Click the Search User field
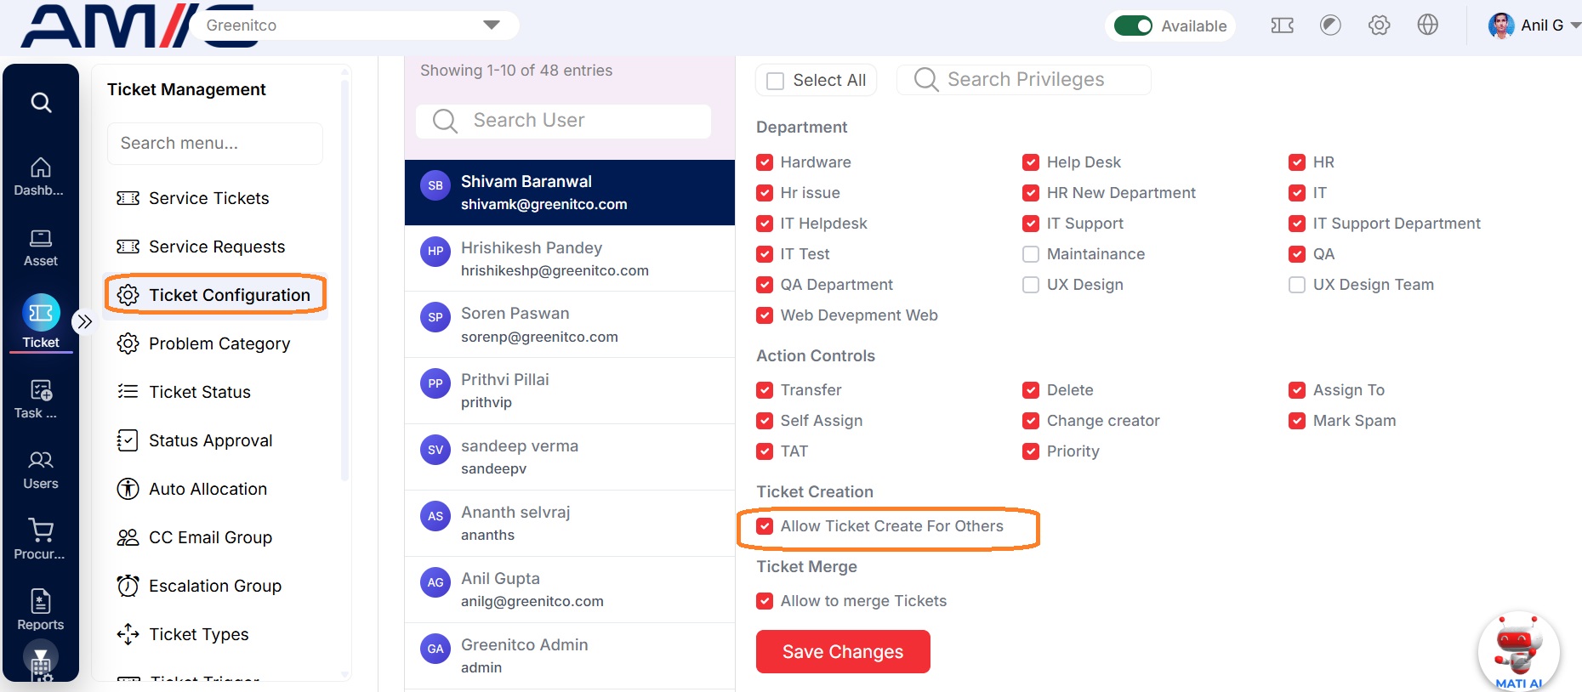 coord(563,121)
